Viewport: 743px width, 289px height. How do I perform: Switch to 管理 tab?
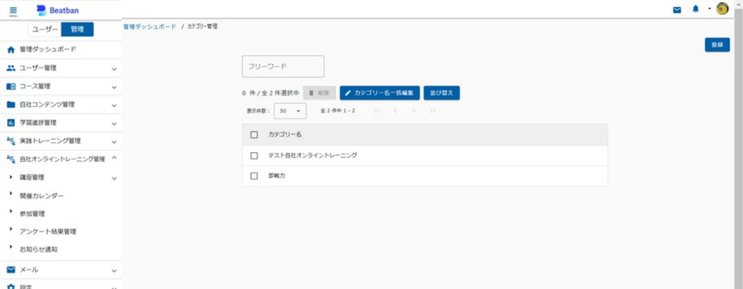click(x=77, y=30)
